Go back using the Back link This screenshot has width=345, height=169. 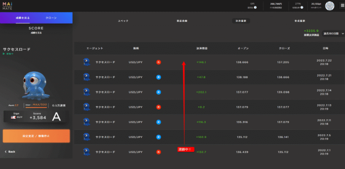click(x=10, y=151)
